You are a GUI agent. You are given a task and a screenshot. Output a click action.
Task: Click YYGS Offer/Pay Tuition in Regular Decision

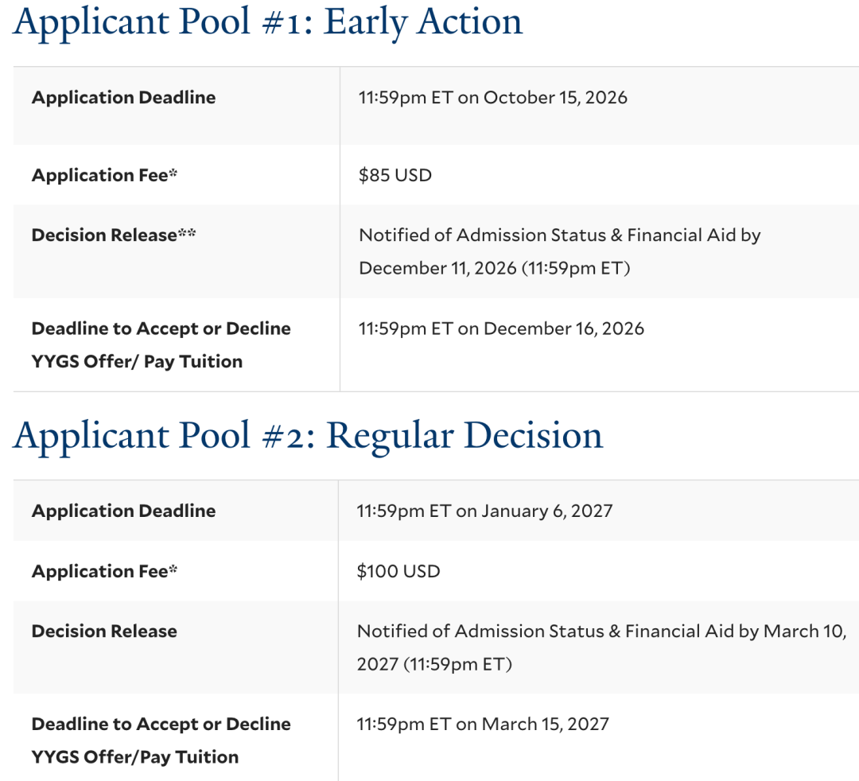coord(135,757)
